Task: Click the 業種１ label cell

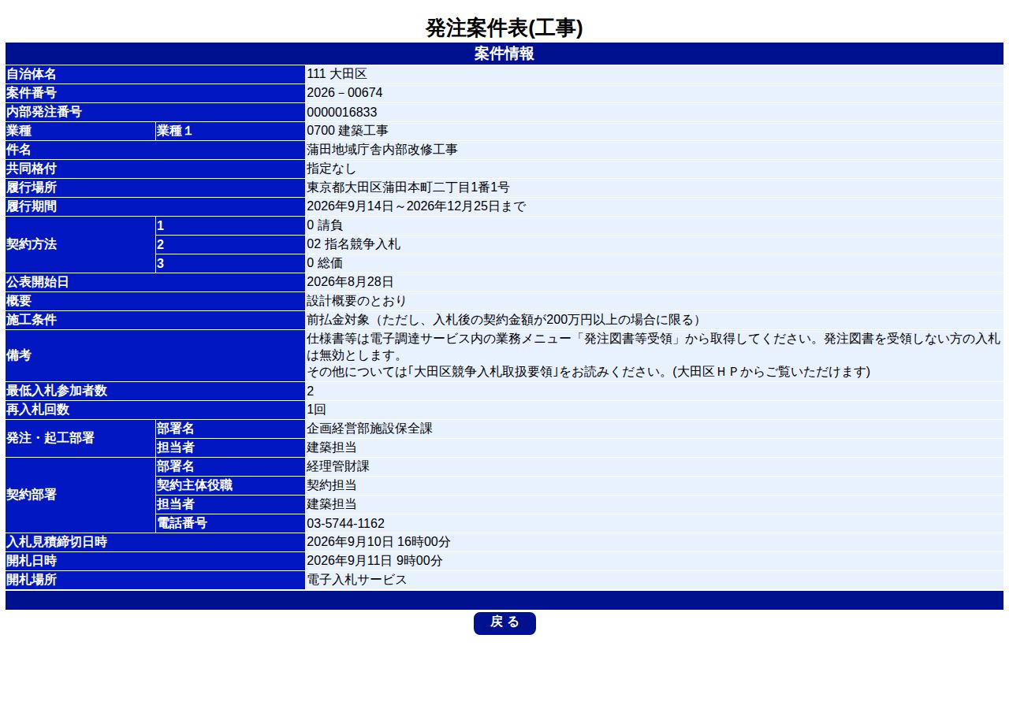Action: (230, 131)
